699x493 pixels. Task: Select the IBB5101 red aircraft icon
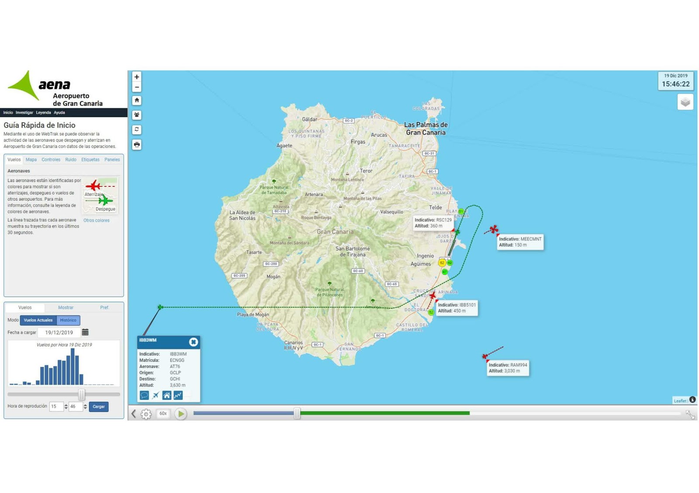tap(433, 296)
